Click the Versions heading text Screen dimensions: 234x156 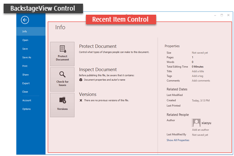pos(88,94)
